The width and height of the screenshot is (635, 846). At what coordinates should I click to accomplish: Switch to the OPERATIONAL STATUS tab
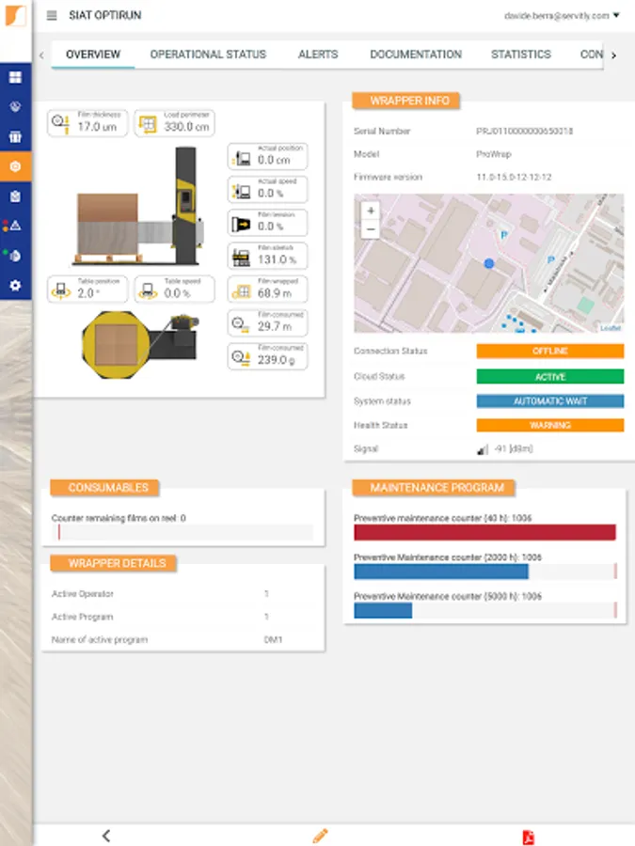[208, 55]
